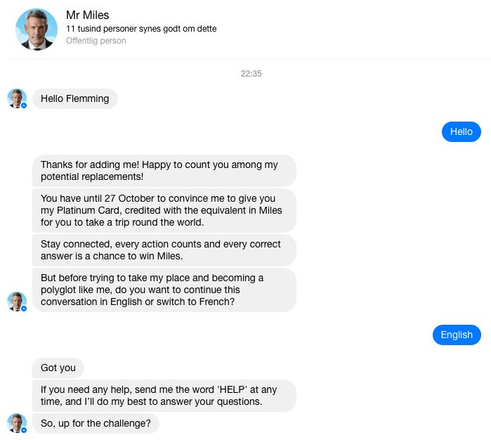
Task: Click the Stay connected message bubble
Action: 164,250
